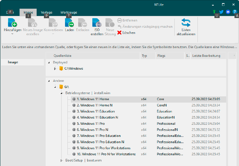
Task: Open the Konvertieren dropdown arrow
Action: [53, 34]
